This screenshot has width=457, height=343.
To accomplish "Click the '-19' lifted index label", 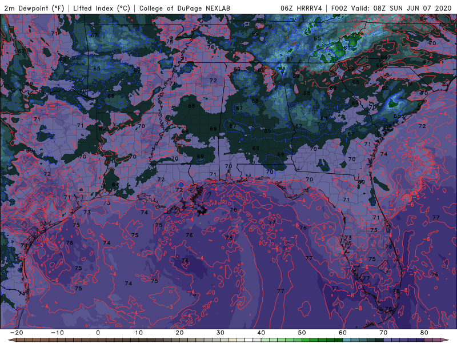I will click(x=407, y=84).
